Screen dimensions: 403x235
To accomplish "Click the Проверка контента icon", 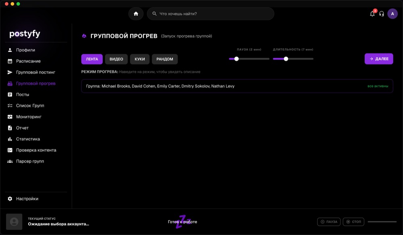I will click(x=10, y=150).
